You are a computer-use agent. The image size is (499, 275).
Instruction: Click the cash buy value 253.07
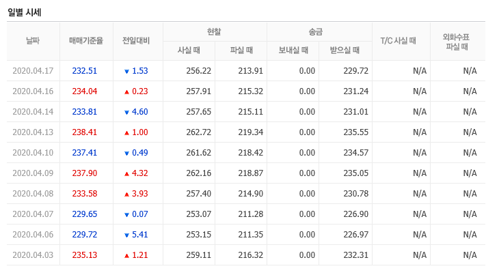tap(199, 214)
